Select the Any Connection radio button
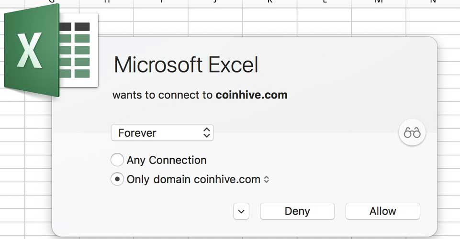This screenshot has width=460, height=239. point(117,160)
